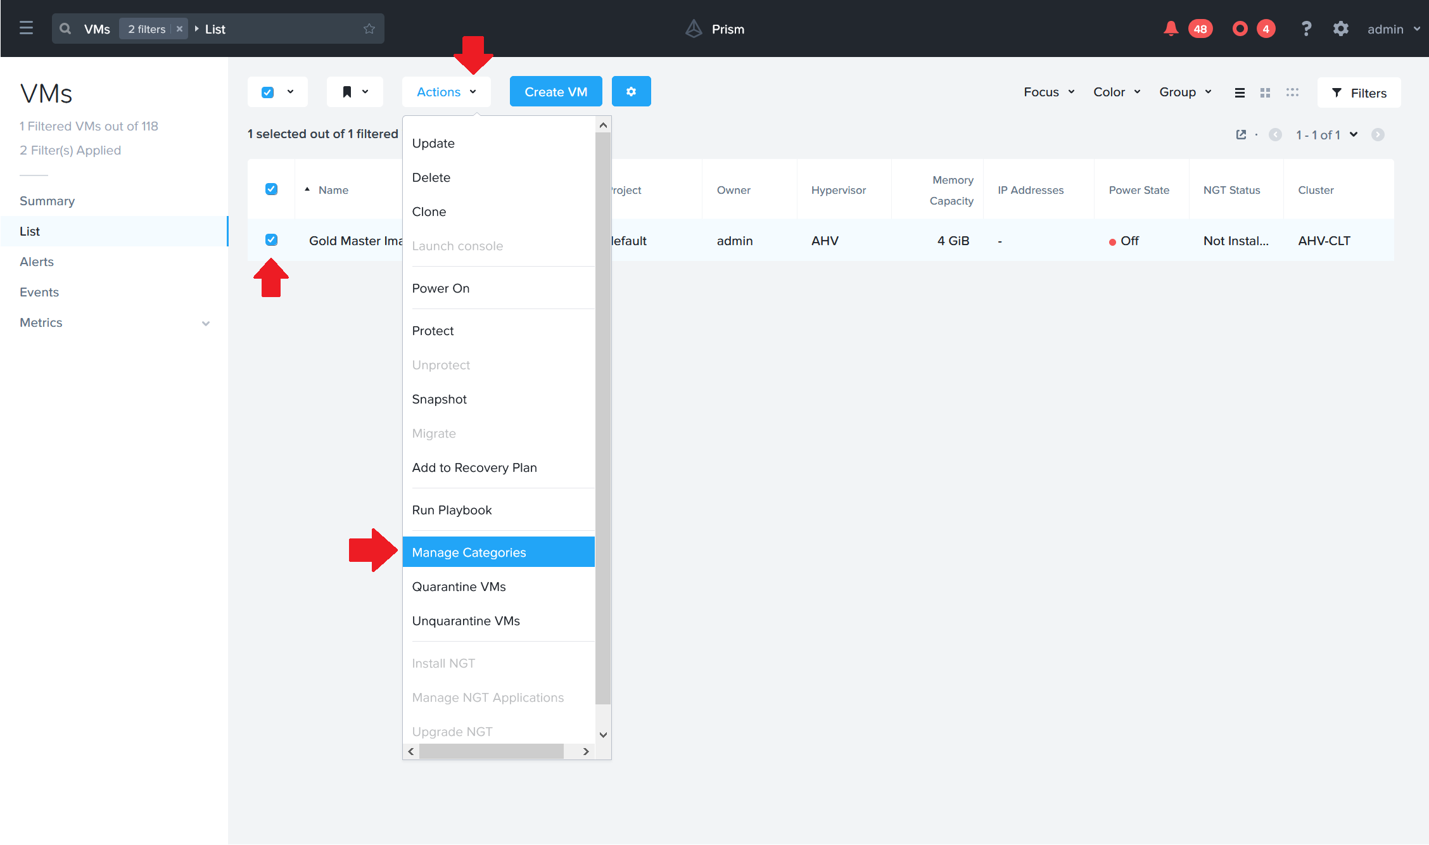This screenshot has height=845, width=1429.
Task: Choose Unquarantine VMs menu entry
Action: [x=499, y=621]
